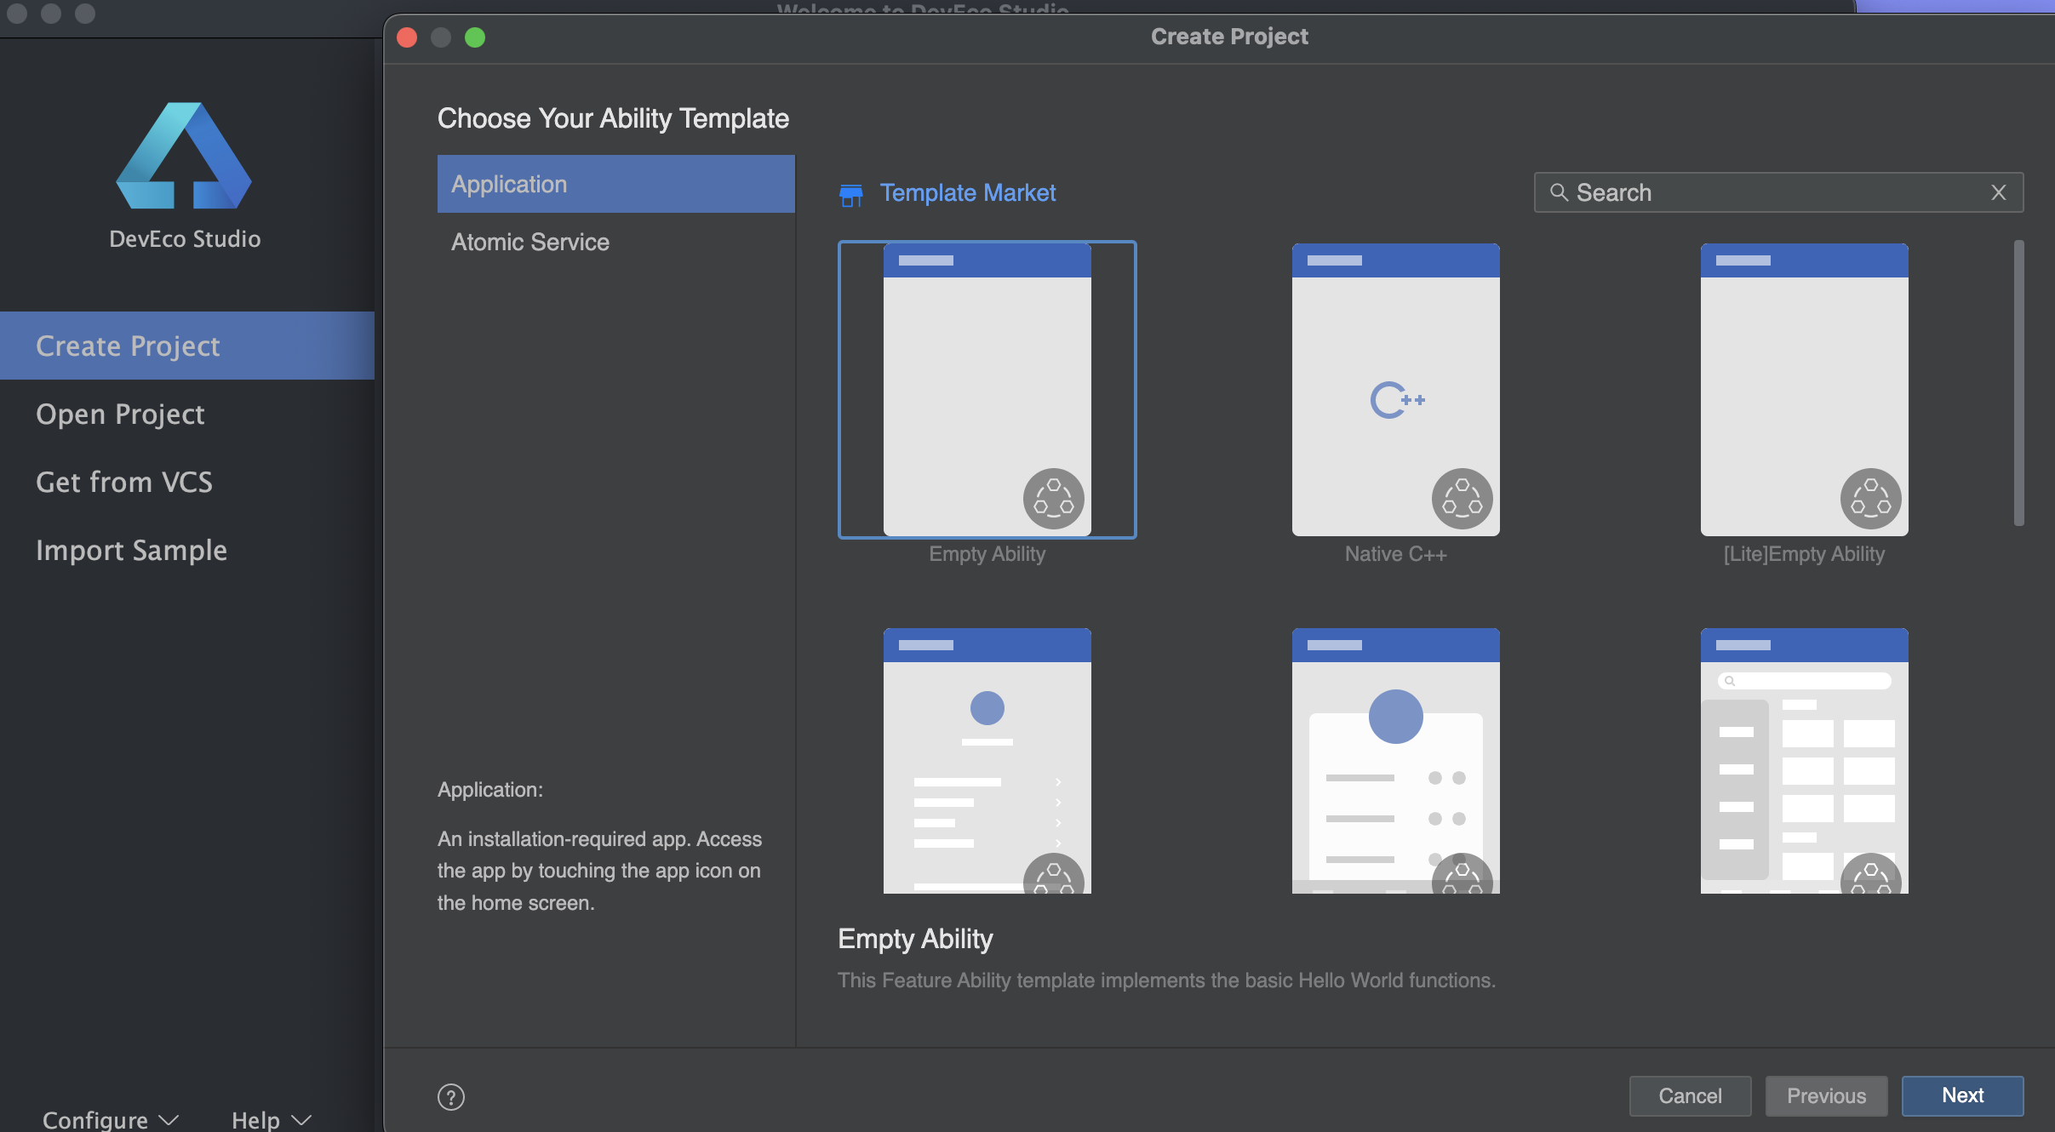Select Create Project in the welcome sidebar

pyautogui.click(x=187, y=346)
